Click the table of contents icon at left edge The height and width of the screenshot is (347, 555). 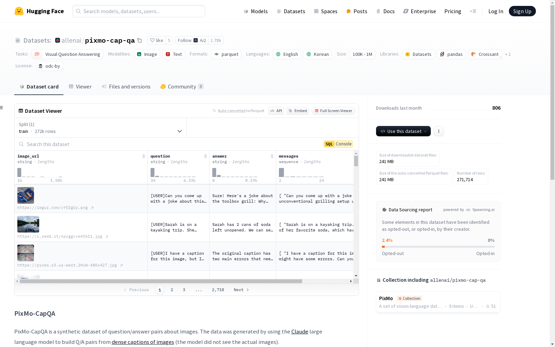[x=2, y=108]
